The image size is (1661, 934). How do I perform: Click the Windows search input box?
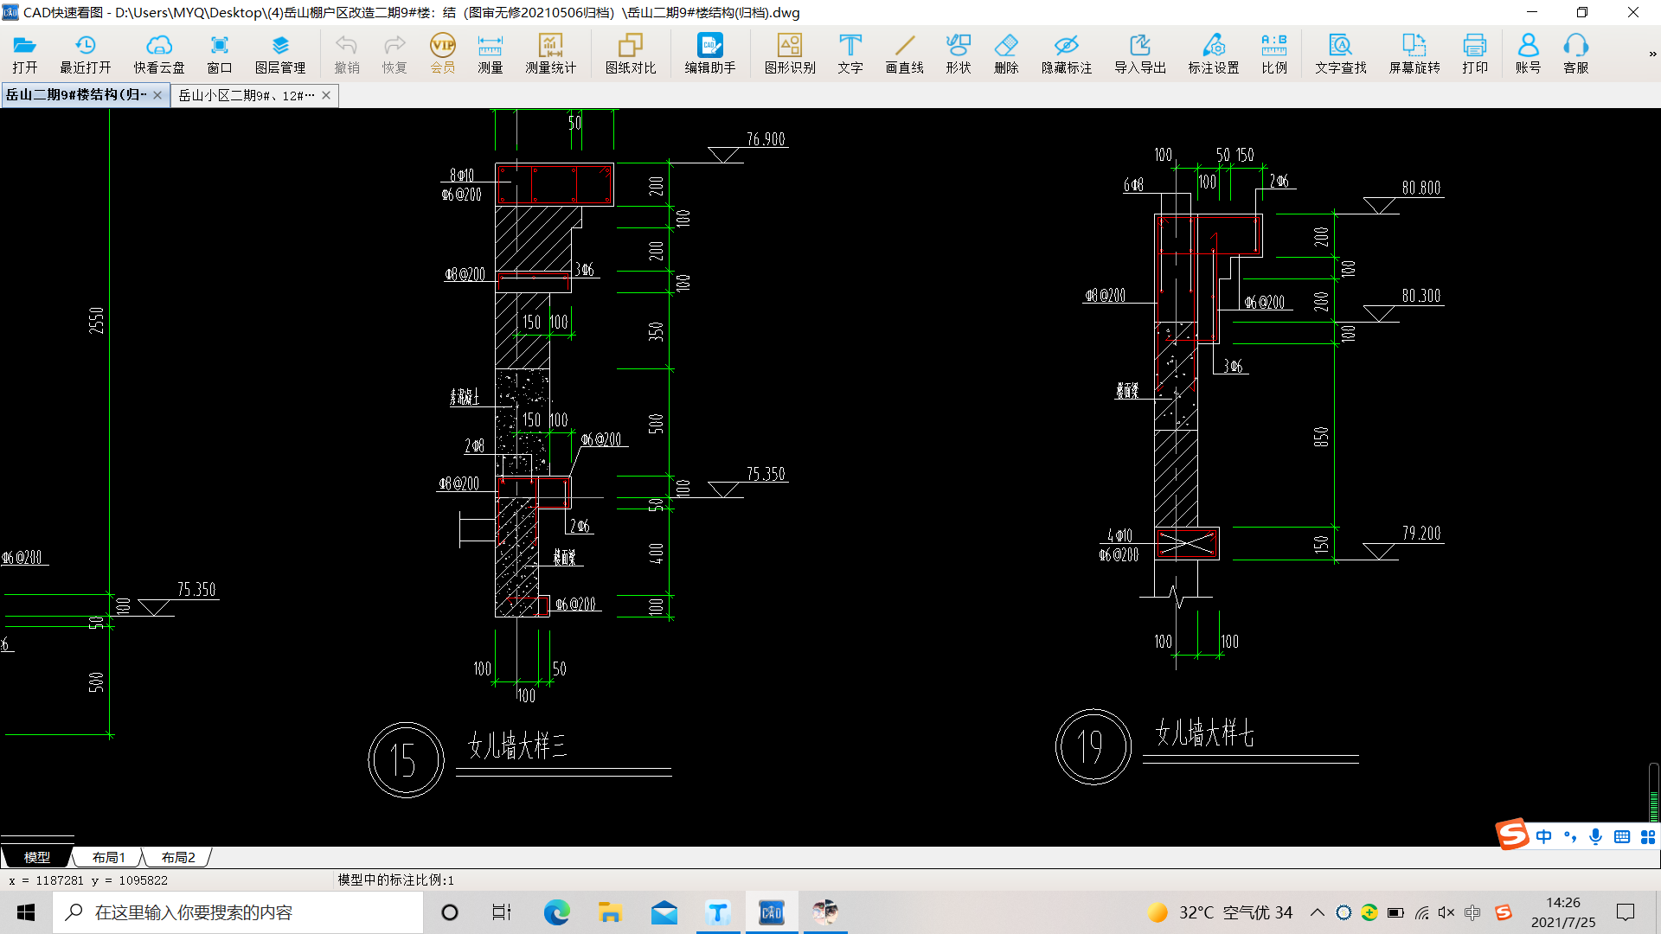238,912
